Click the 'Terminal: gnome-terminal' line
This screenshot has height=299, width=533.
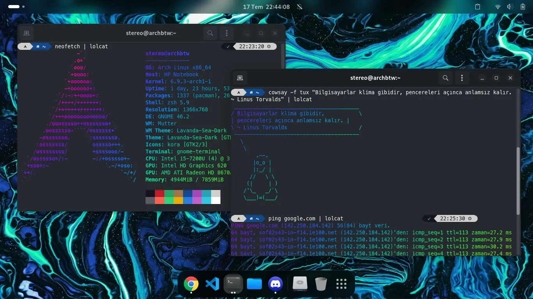click(183, 151)
